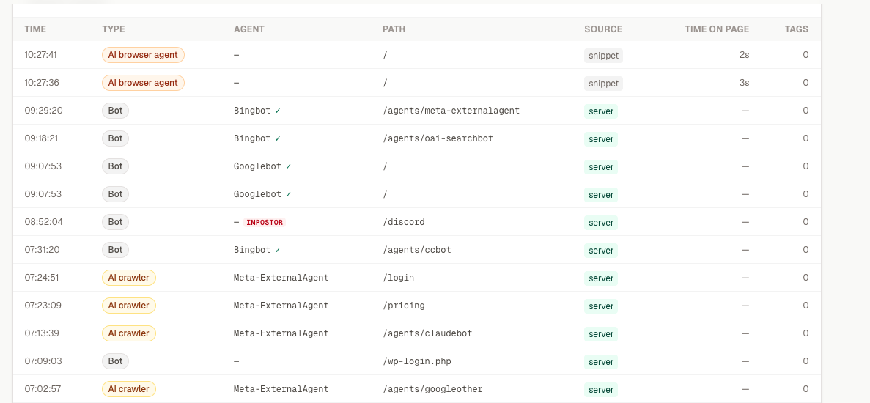Select the AI crawler badge at 07:02:57
The height and width of the screenshot is (403, 870).
pyautogui.click(x=129, y=388)
